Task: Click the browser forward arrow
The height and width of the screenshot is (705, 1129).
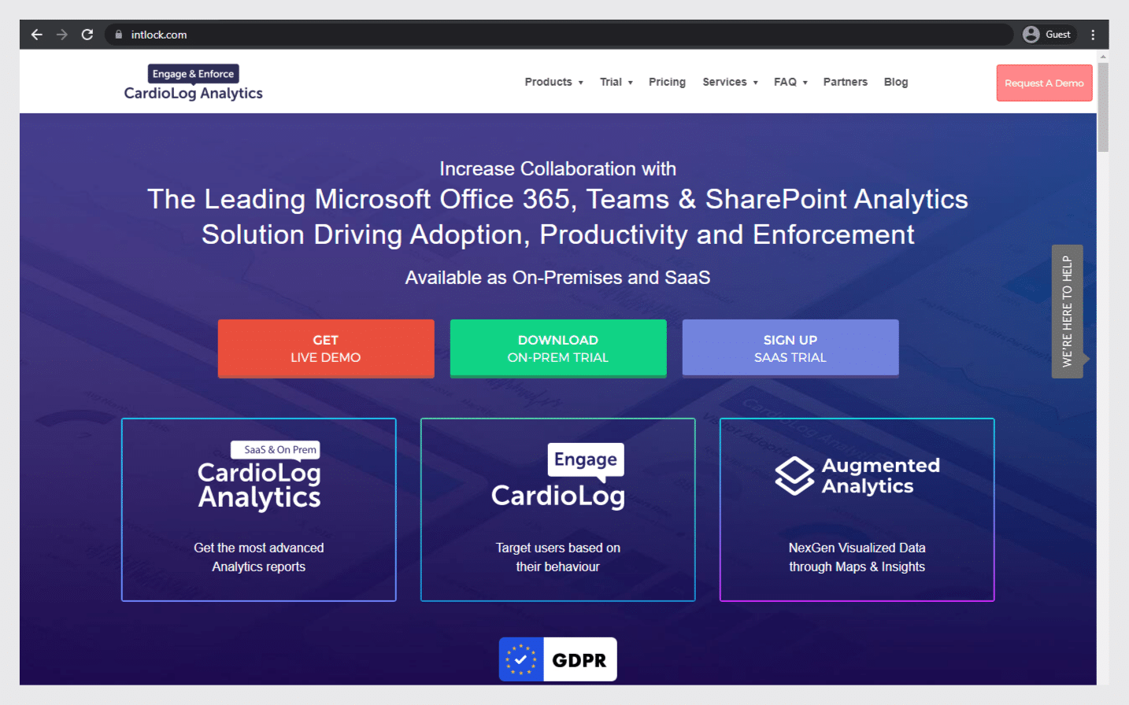Action: pos(62,35)
